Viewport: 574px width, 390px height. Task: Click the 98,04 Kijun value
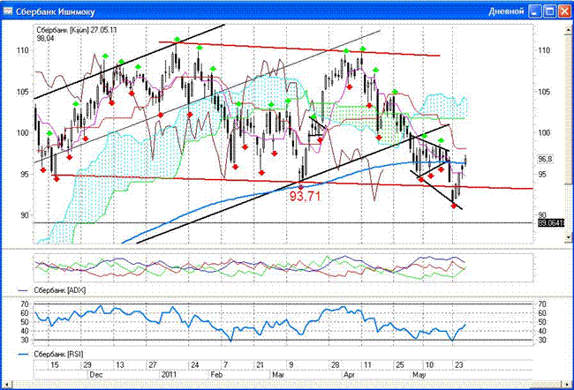[x=45, y=38]
